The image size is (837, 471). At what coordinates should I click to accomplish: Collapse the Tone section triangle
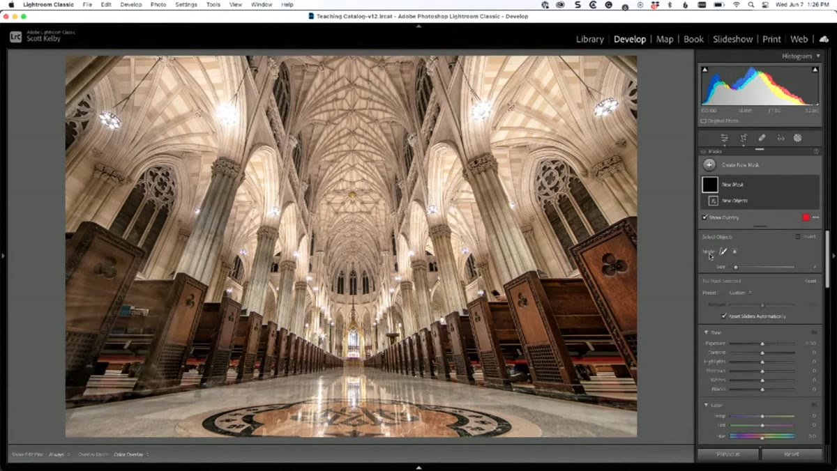tap(706, 332)
